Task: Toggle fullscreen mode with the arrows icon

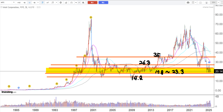Action: pyautogui.click(x=221, y=3)
